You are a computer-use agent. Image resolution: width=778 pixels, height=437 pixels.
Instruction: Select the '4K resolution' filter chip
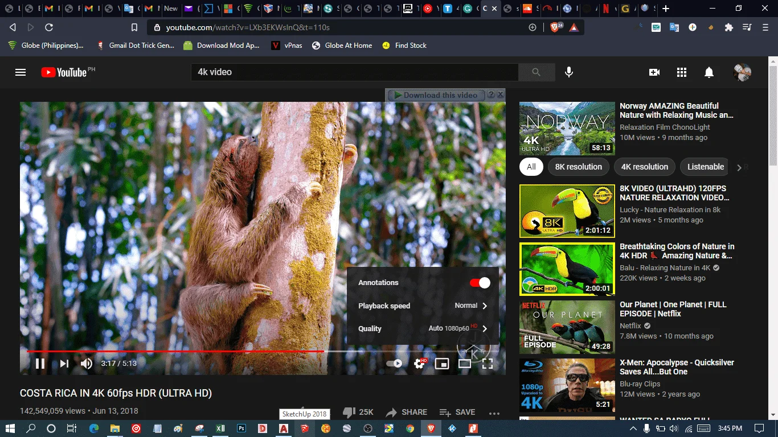pos(645,167)
